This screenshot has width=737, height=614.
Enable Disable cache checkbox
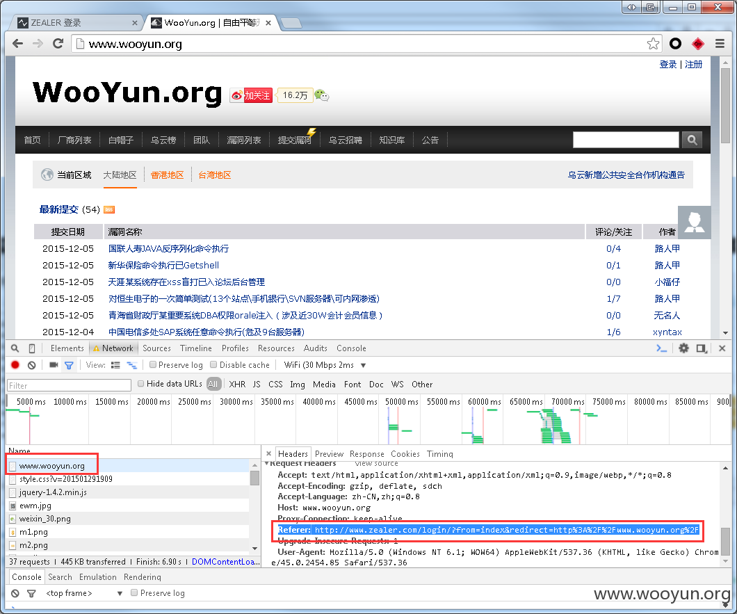pyautogui.click(x=213, y=364)
